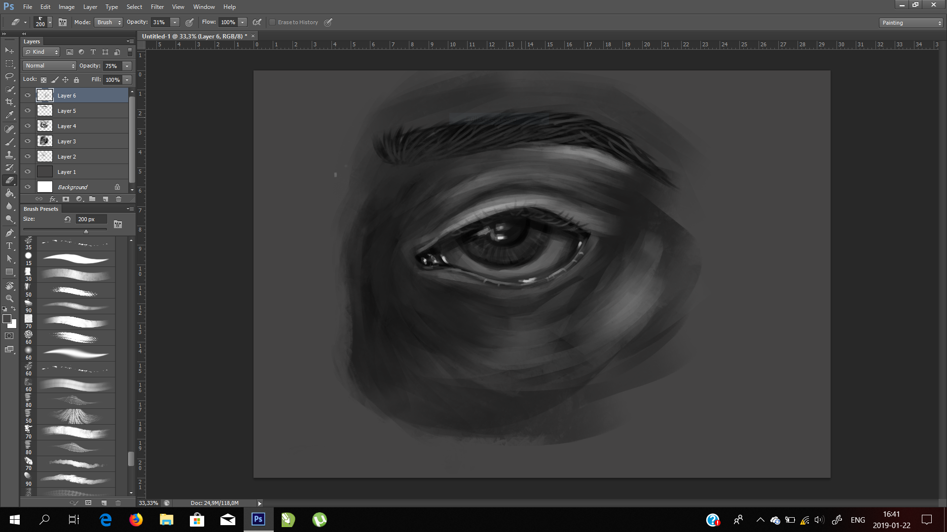947x532 pixels.
Task: Select the Clone Stamp tool
Action: [9, 155]
